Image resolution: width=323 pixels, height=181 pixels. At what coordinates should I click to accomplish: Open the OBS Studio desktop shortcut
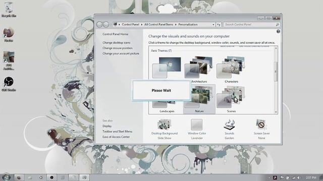click(x=9, y=84)
